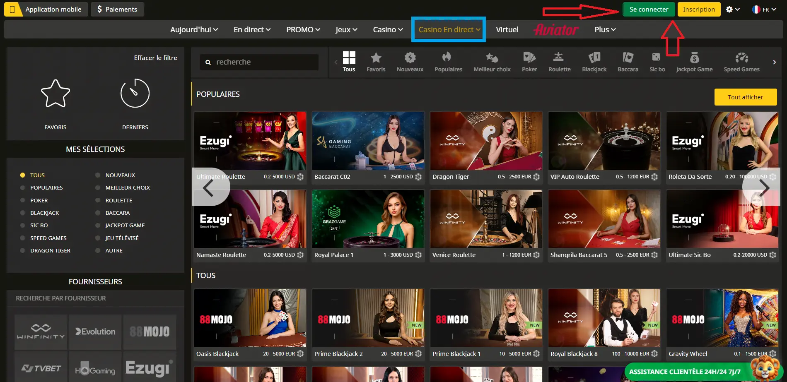Click the Sic bo dice icon
The height and width of the screenshot is (382, 787).
click(x=657, y=58)
